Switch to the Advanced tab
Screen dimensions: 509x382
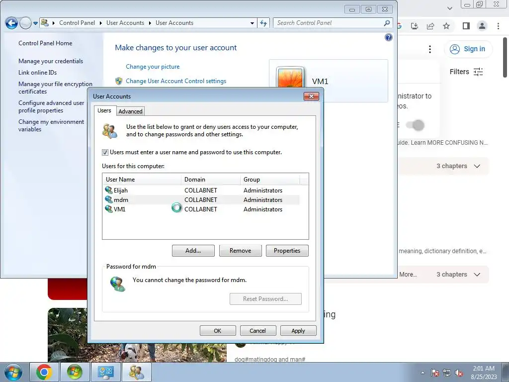(130, 111)
